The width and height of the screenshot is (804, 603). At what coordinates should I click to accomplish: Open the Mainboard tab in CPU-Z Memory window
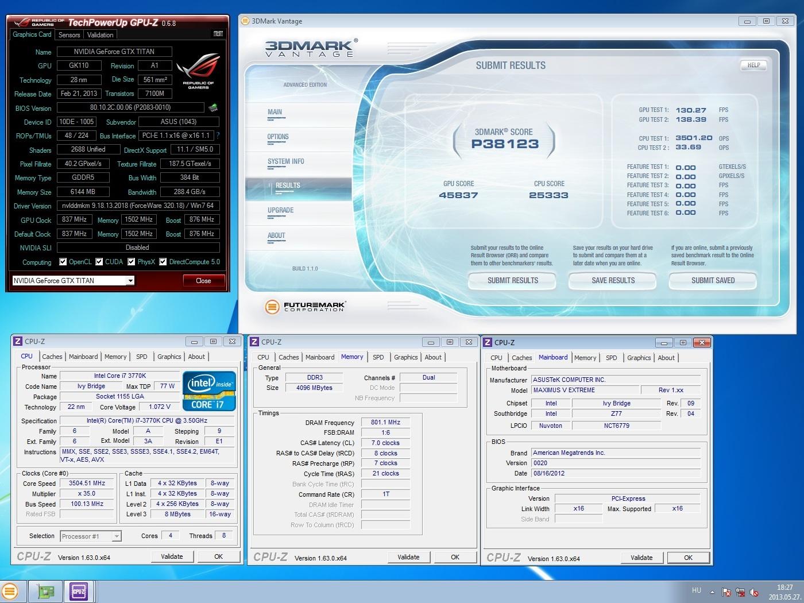coord(320,357)
